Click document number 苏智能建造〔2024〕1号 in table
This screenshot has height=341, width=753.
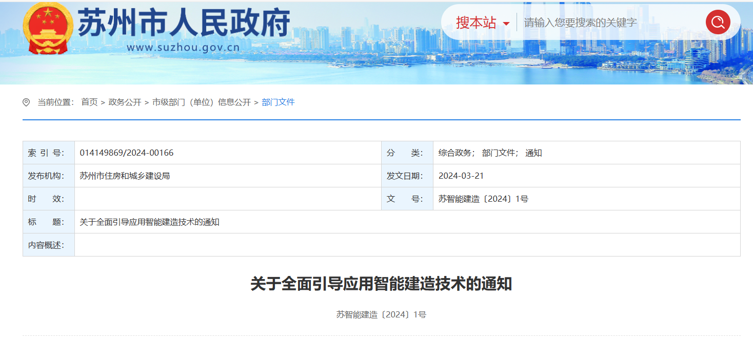click(x=483, y=199)
